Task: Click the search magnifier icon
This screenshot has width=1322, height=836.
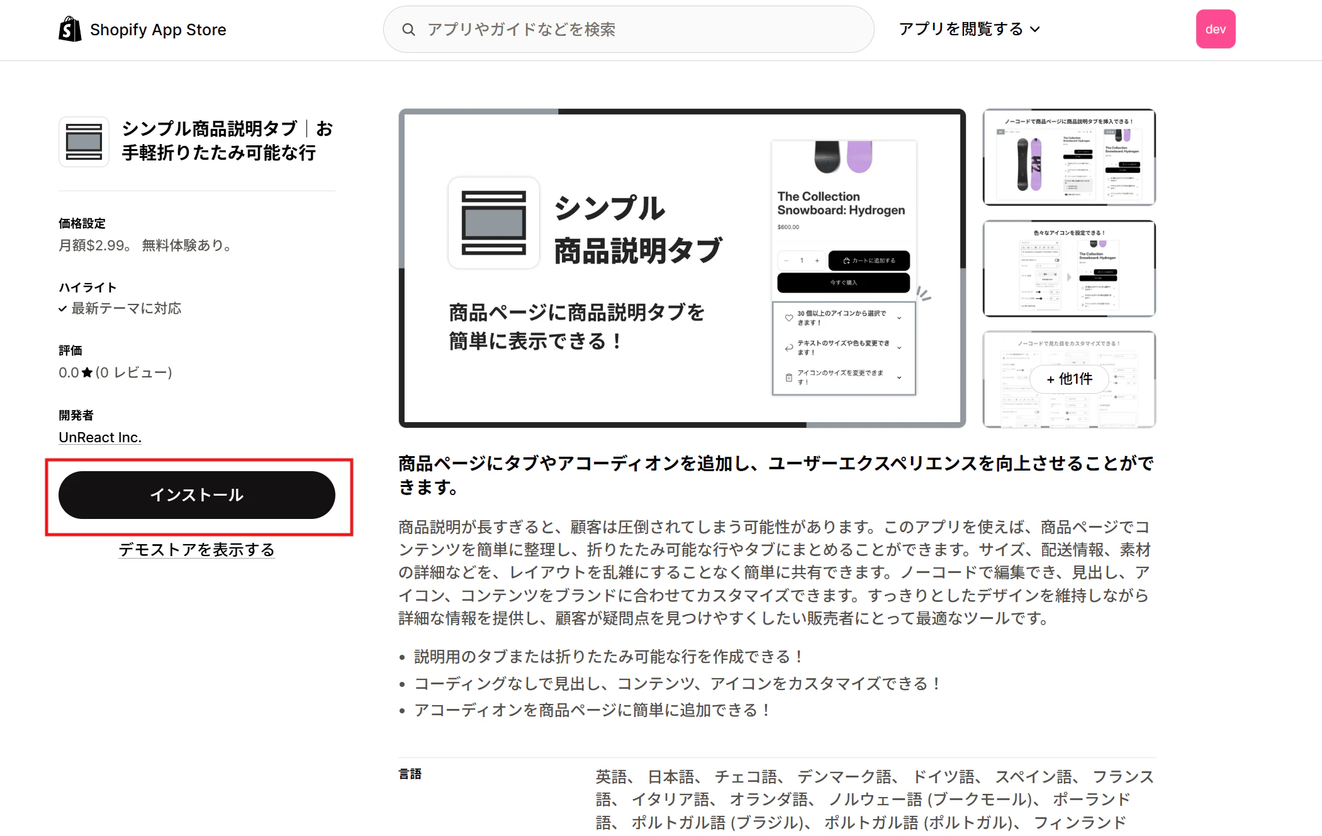Action: click(x=408, y=30)
